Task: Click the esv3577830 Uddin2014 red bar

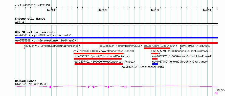Action: click(157, 48)
